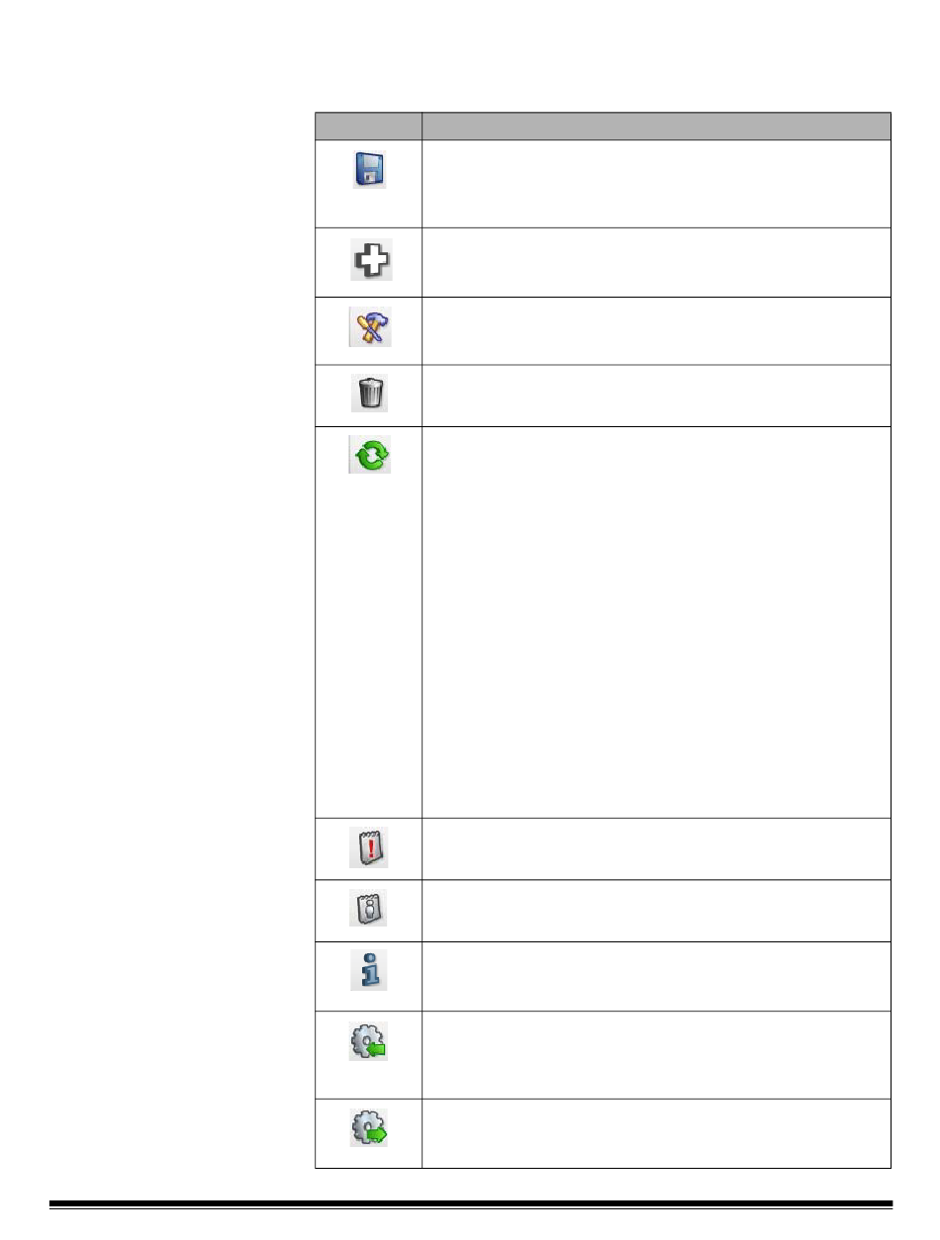The image size is (940, 1240).
Task: Click the blue floppy disk save icon
Action: click(370, 169)
